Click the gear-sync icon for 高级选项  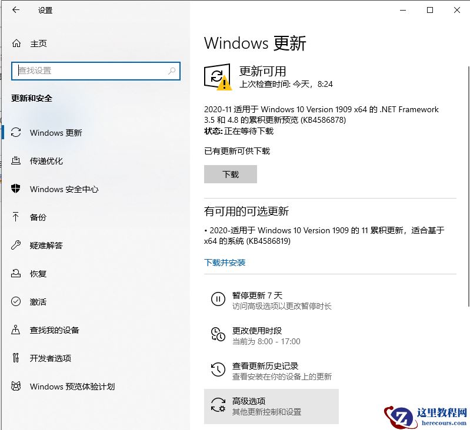pos(218,405)
